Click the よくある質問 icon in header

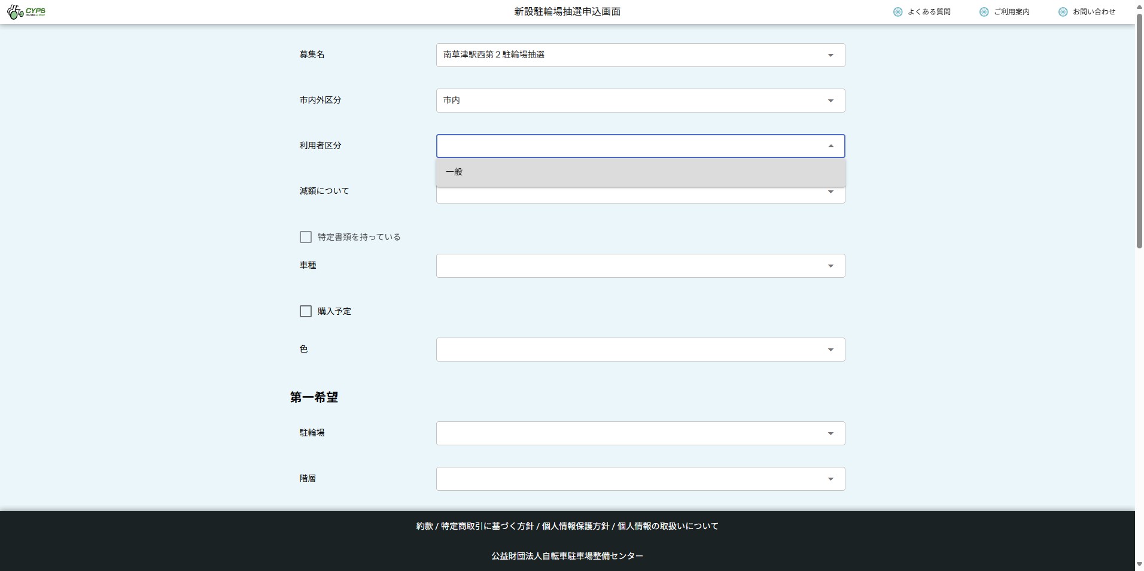897,12
